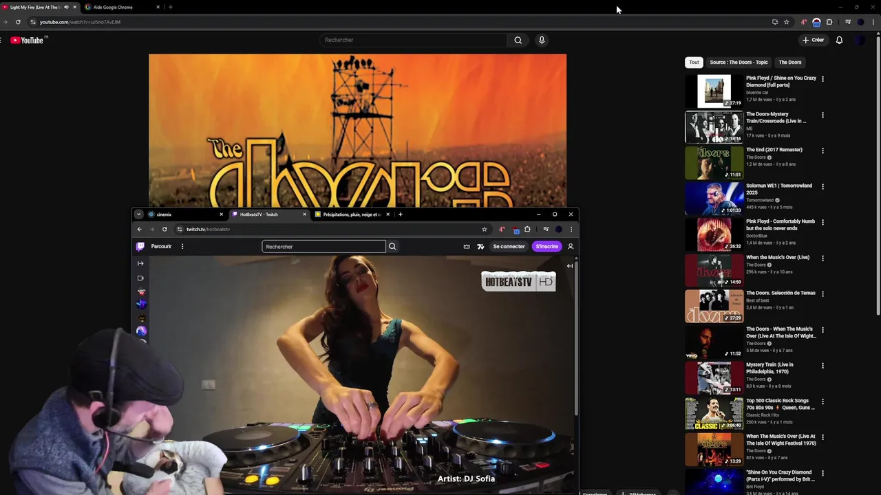881x495 pixels.
Task: Open options for Mystery Train (Live in Philadelphia) video
Action: pyautogui.click(x=822, y=366)
